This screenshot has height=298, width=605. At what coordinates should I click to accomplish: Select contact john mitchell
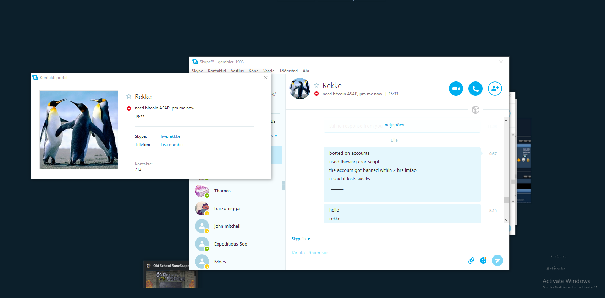237,226
